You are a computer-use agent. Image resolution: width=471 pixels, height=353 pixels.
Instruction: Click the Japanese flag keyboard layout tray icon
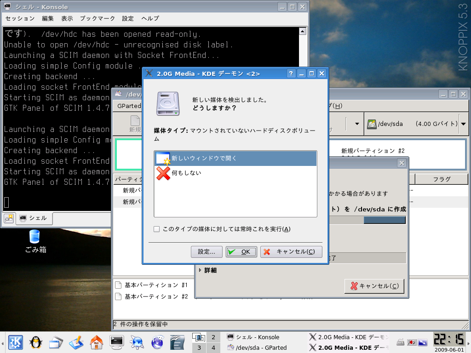pyautogui.click(x=412, y=342)
